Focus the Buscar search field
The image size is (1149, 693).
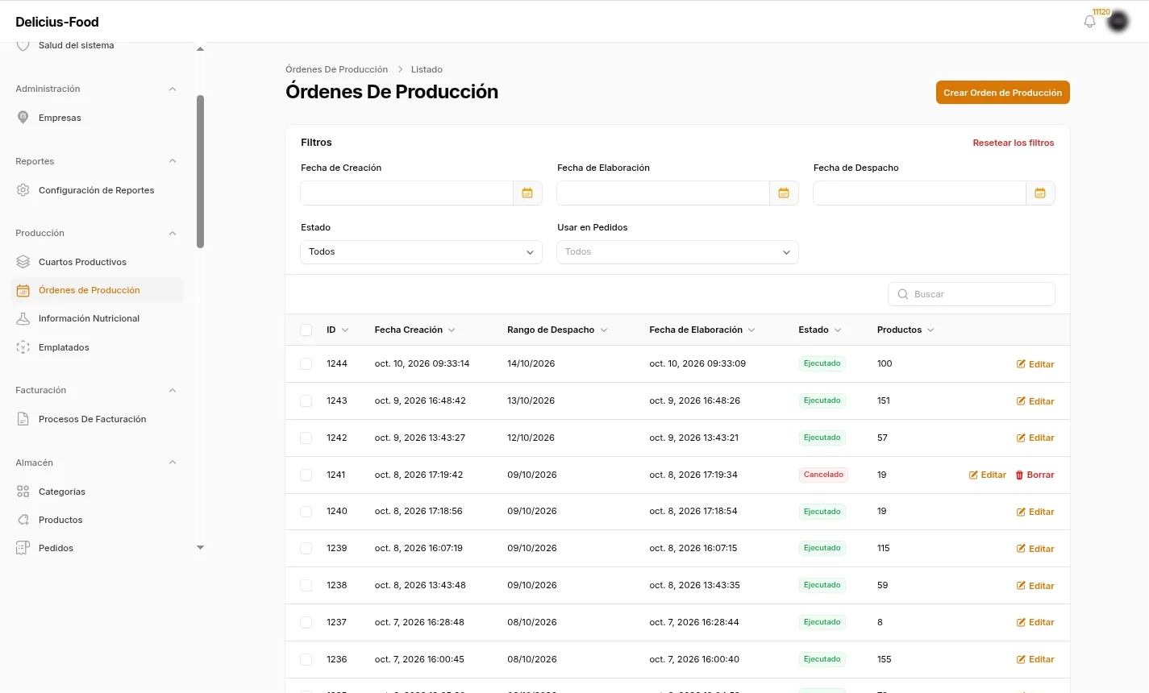coord(972,294)
